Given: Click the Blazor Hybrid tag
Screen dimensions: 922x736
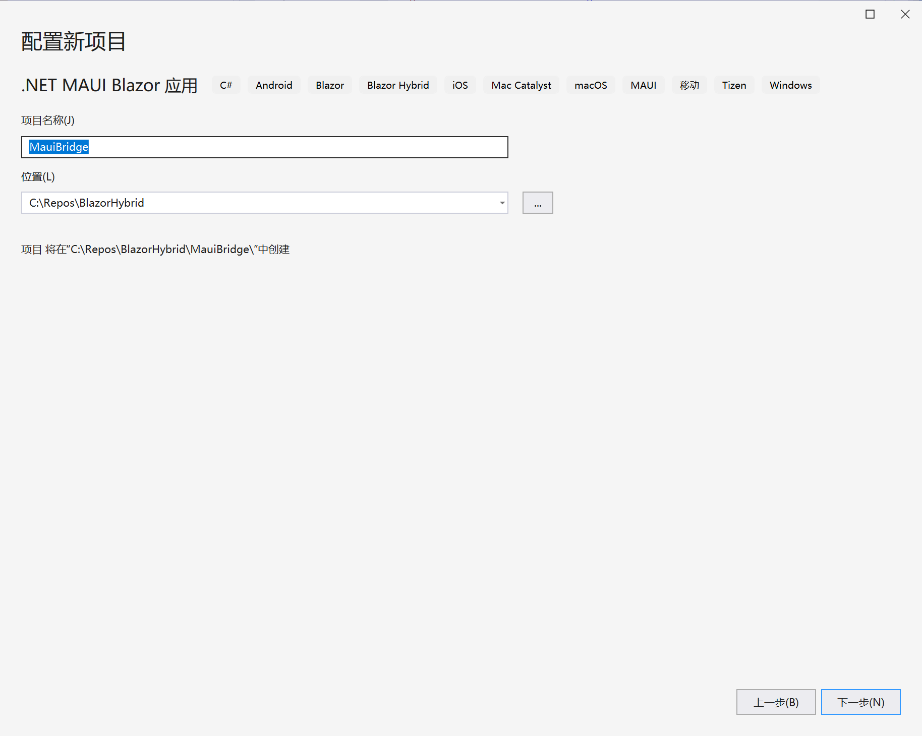Looking at the screenshot, I should [398, 85].
